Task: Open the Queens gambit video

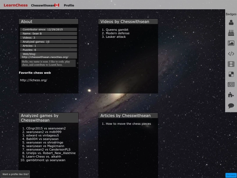Action: click(117, 30)
